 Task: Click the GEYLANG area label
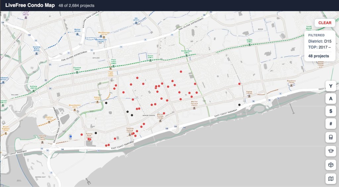(x=96, y=58)
